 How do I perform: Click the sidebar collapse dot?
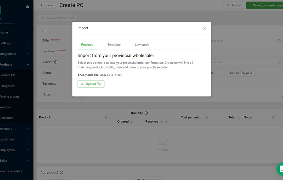coord(28,7)
